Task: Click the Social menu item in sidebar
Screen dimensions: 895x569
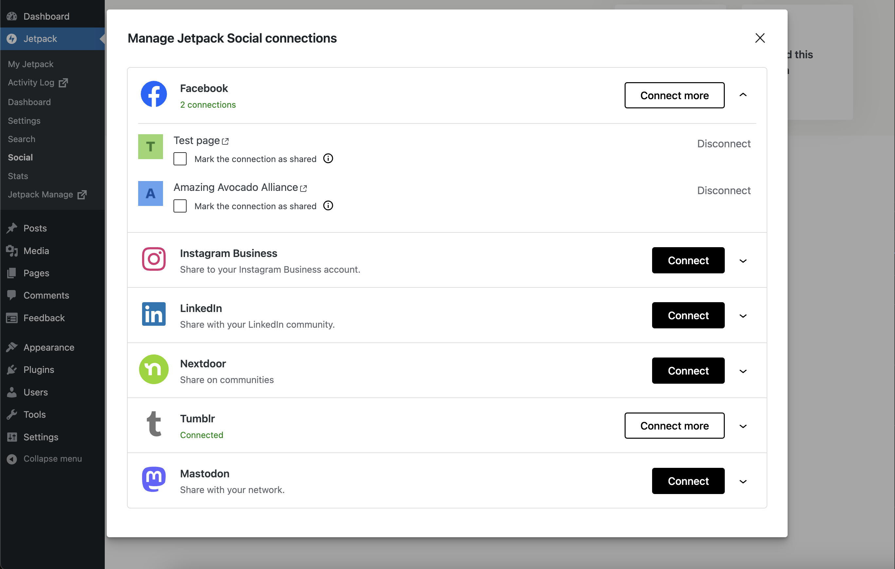Action: pos(20,157)
